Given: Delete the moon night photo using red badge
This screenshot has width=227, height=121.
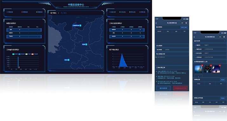Looking at the screenshot, I should 220,65.
